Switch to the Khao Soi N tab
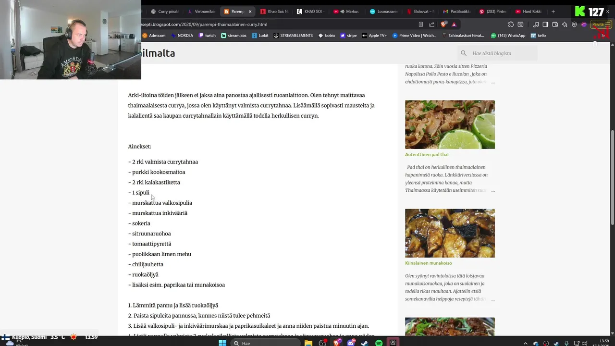The width and height of the screenshot is (615, 346). pyautogui.click(x=274, y=12)
